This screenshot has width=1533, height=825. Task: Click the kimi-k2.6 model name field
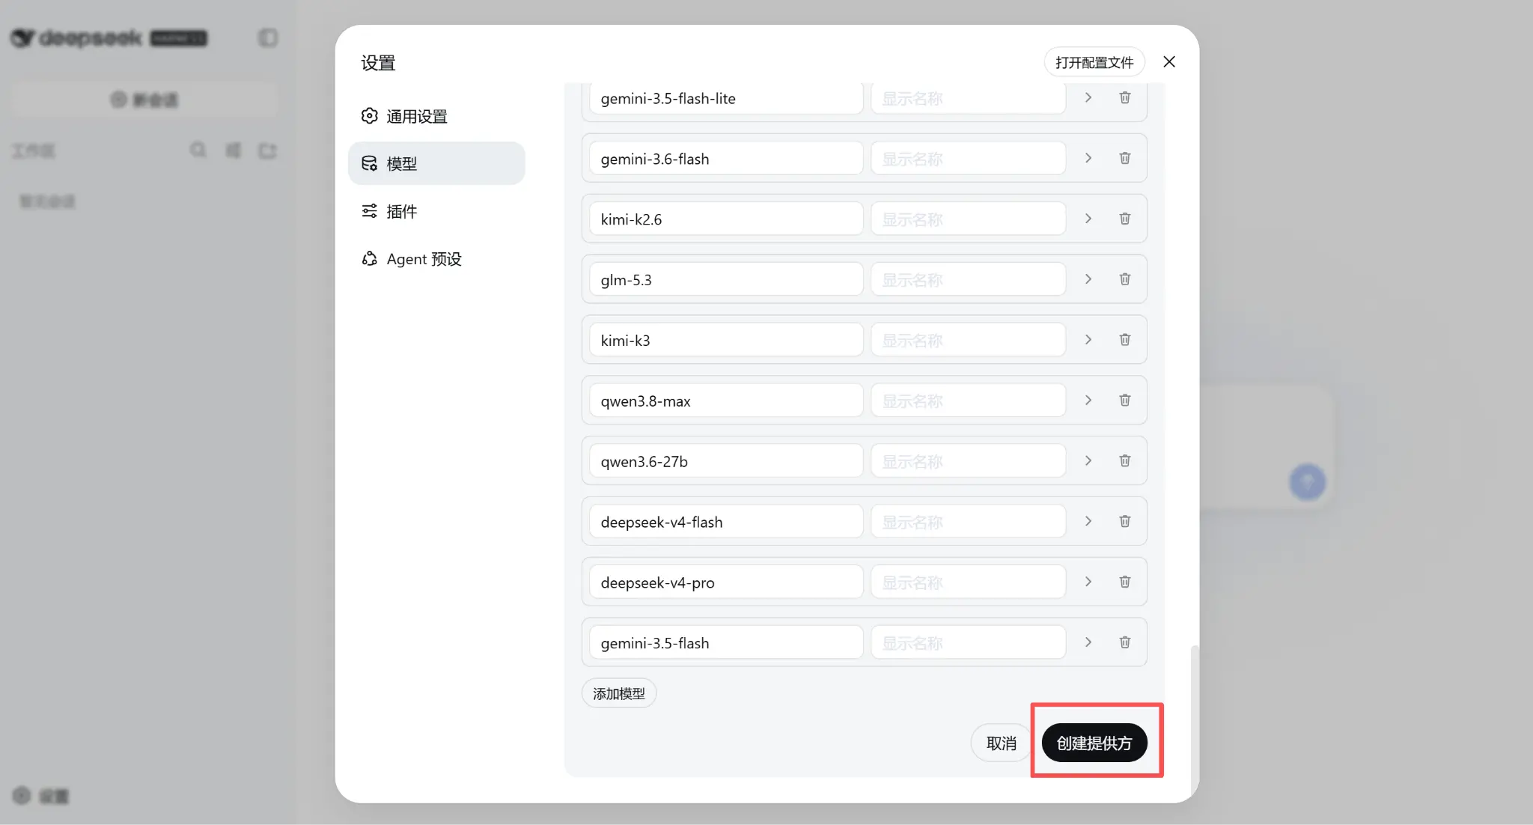click(x=726, y=219)
